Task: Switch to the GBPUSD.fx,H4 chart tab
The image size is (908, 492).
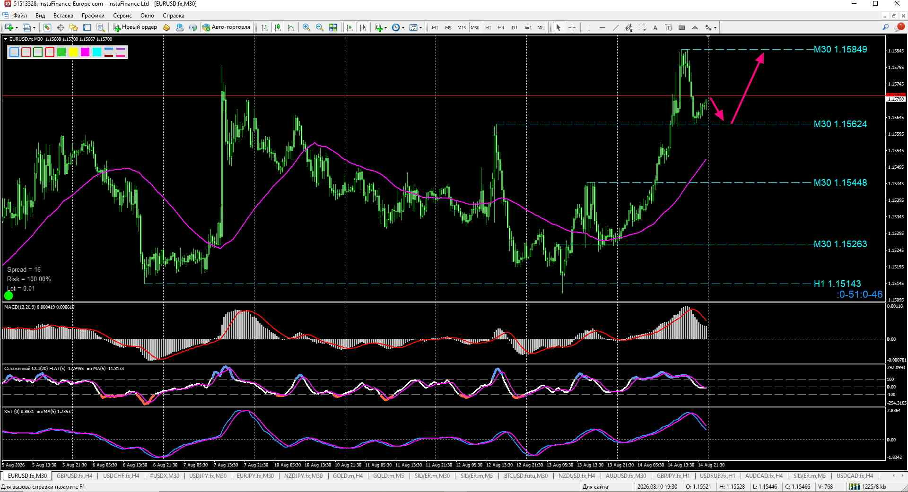Action: click(74, 476)
